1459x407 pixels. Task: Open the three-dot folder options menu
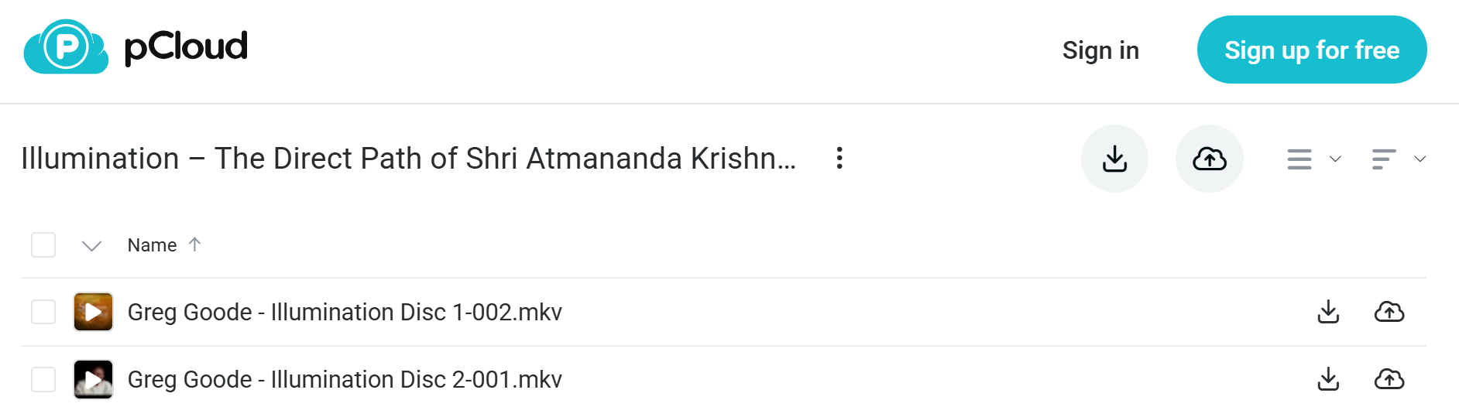coord(839,158)
